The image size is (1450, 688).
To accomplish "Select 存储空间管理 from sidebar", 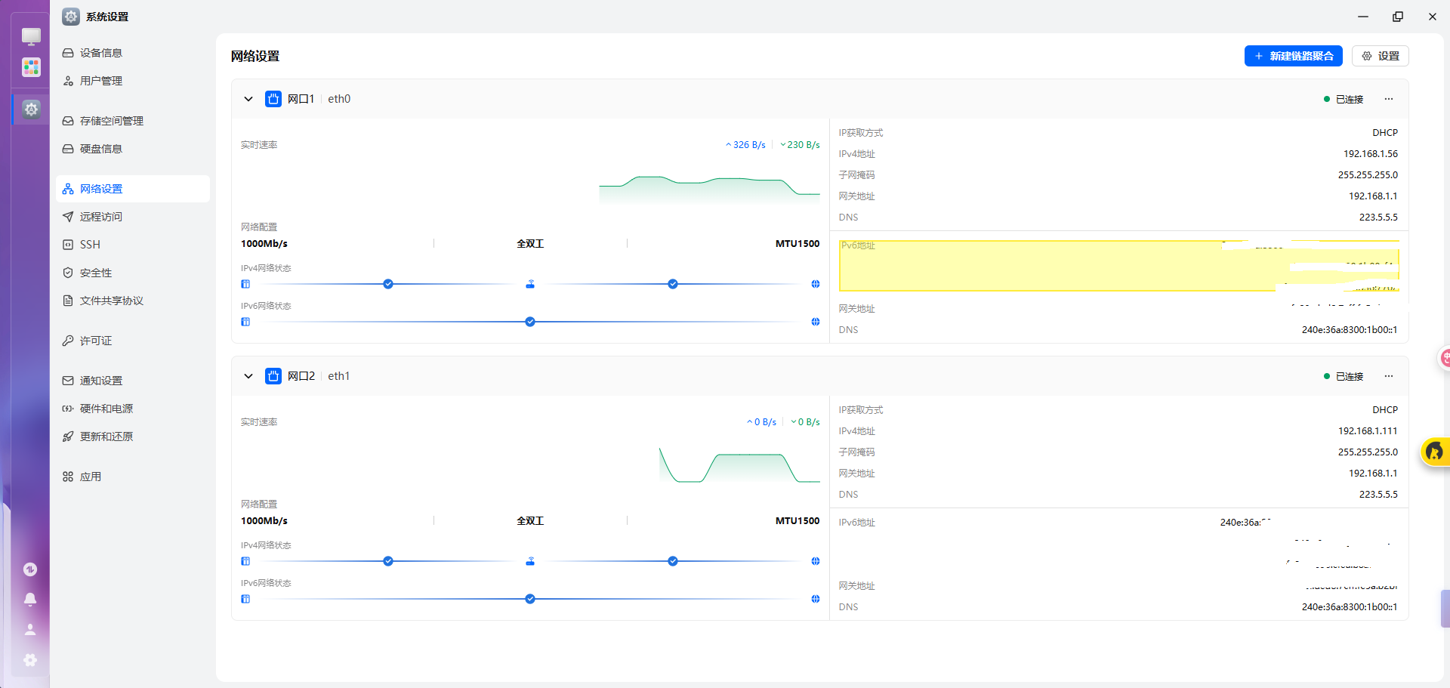I will 111,121.
